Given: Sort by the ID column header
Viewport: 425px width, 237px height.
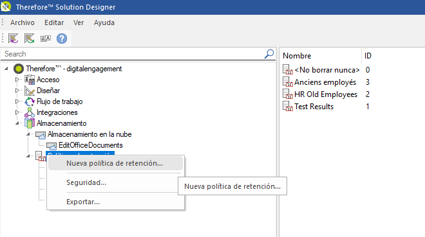Looking at the screenshot, I should coord(368,56).
